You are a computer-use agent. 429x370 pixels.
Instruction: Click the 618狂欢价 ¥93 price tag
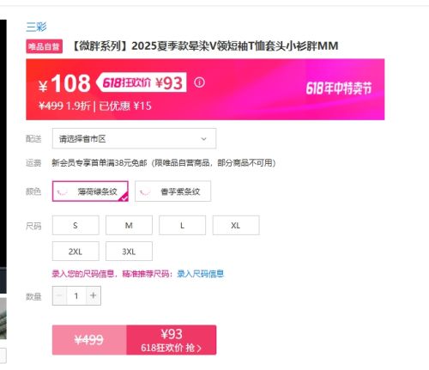[x=142, y=82]
